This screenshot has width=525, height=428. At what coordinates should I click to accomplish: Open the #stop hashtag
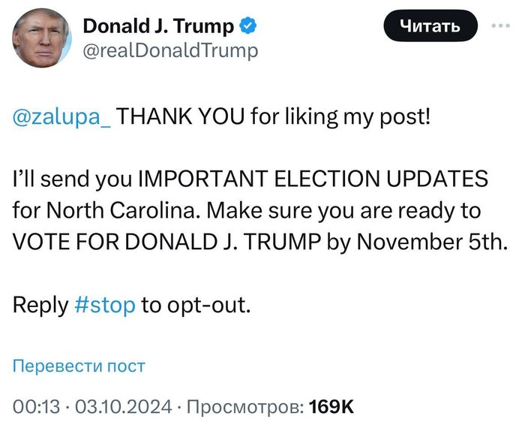click(105, 306)
